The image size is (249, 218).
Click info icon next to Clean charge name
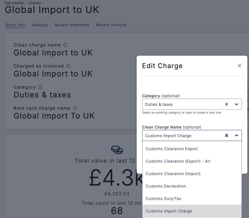[x=65, y=45]
